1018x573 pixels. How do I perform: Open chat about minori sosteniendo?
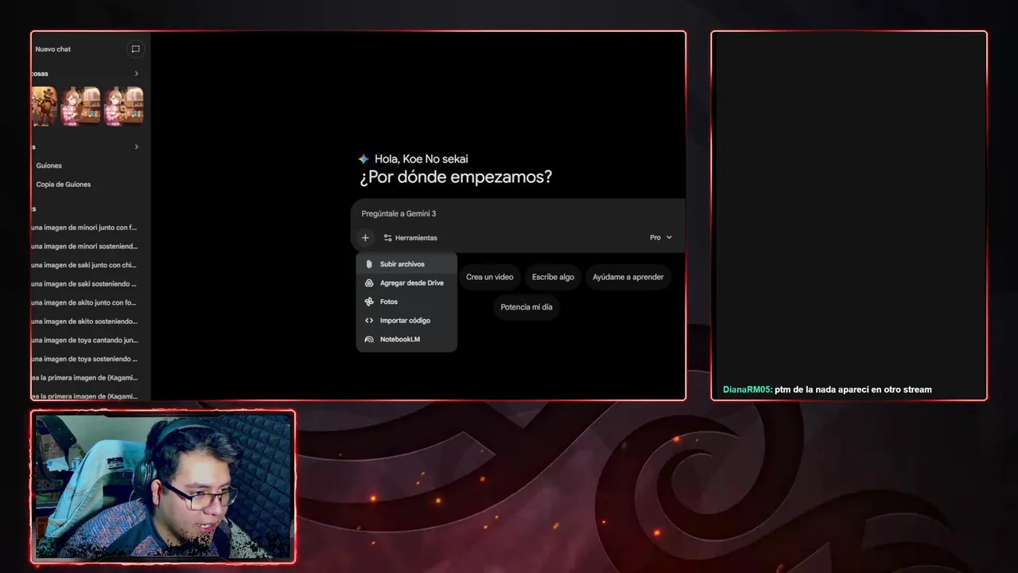tap(84, 247)
